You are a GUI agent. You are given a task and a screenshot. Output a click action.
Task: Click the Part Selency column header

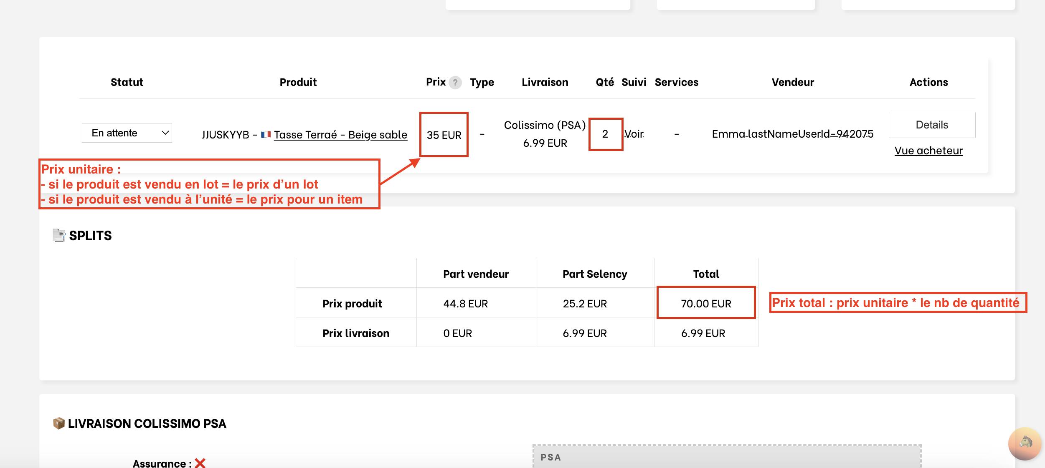click(x=594, y=274)
